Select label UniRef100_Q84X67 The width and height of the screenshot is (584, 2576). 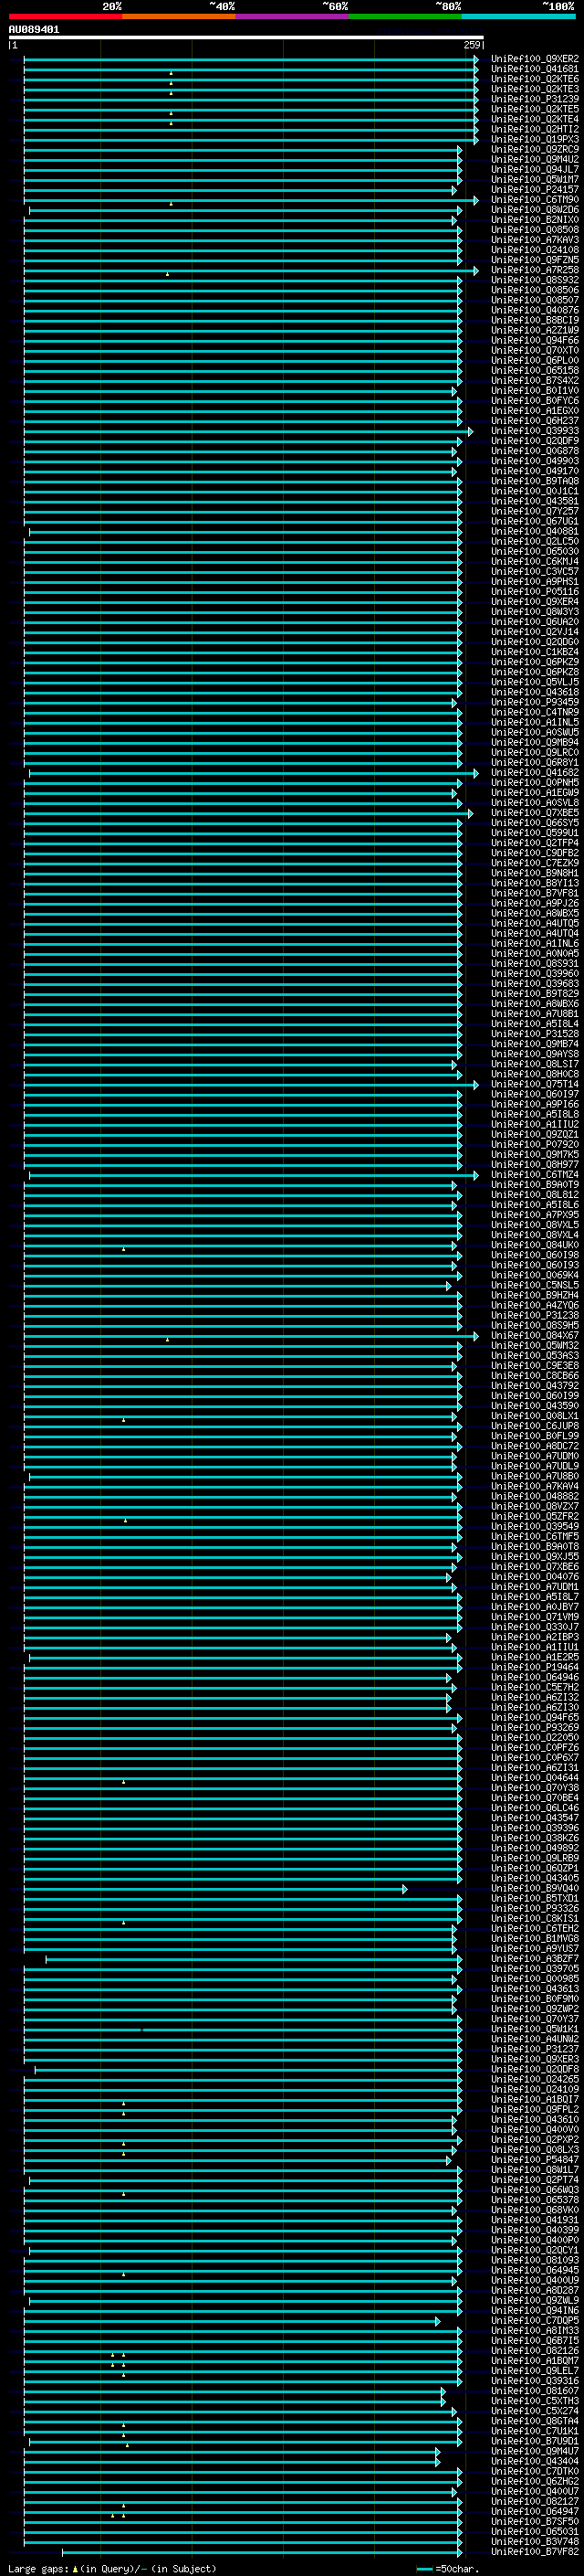pyautogui.click(x=535, y=1337)
